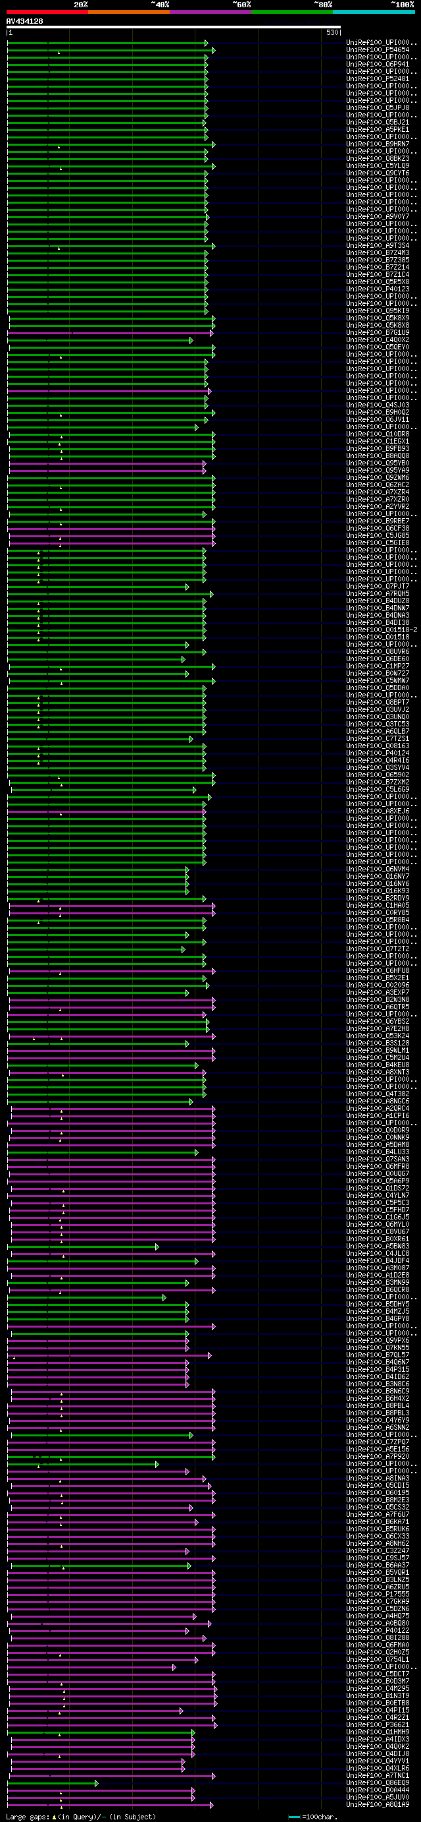This screenshot has width=421, height=1822.
Task: Select the AV434128 query name
Action: click(x=25, y=21)
